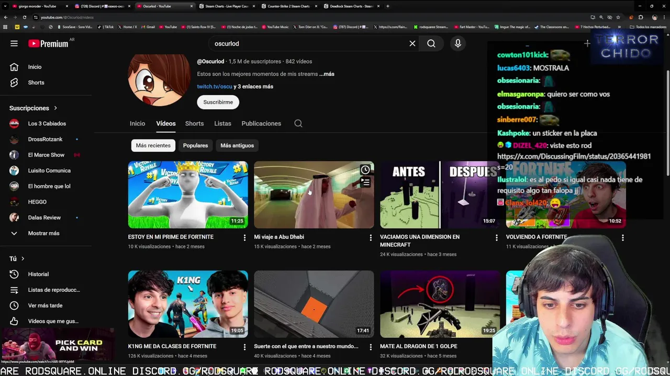Open the Publicaciones tab

point(261,124)
